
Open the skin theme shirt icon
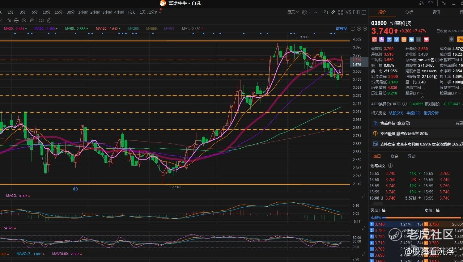click(431, 3)
